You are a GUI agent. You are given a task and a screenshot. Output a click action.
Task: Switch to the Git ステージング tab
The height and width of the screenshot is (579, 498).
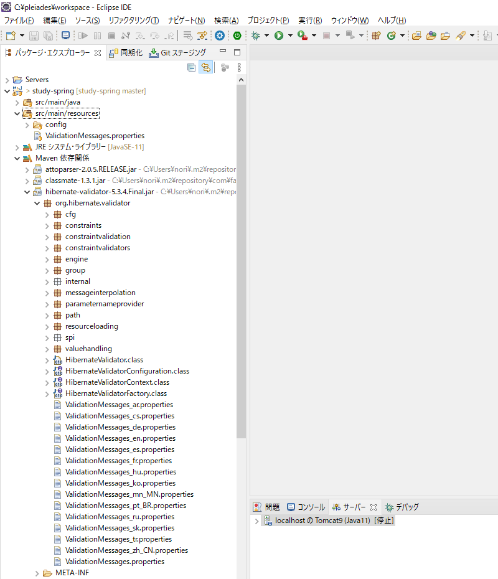(x=177, y=53)
